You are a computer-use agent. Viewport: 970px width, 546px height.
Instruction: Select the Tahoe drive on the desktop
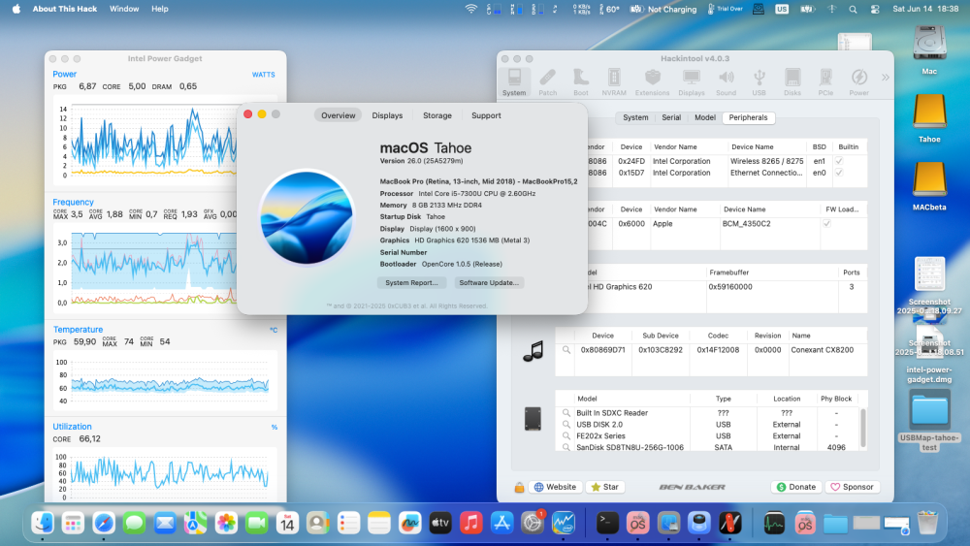(929, 117)
